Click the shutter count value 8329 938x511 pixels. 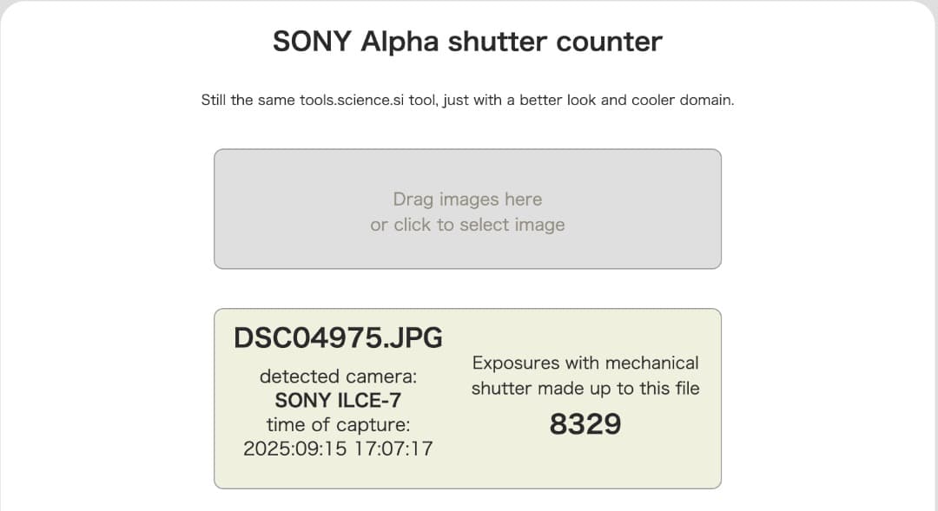point(585,423)
